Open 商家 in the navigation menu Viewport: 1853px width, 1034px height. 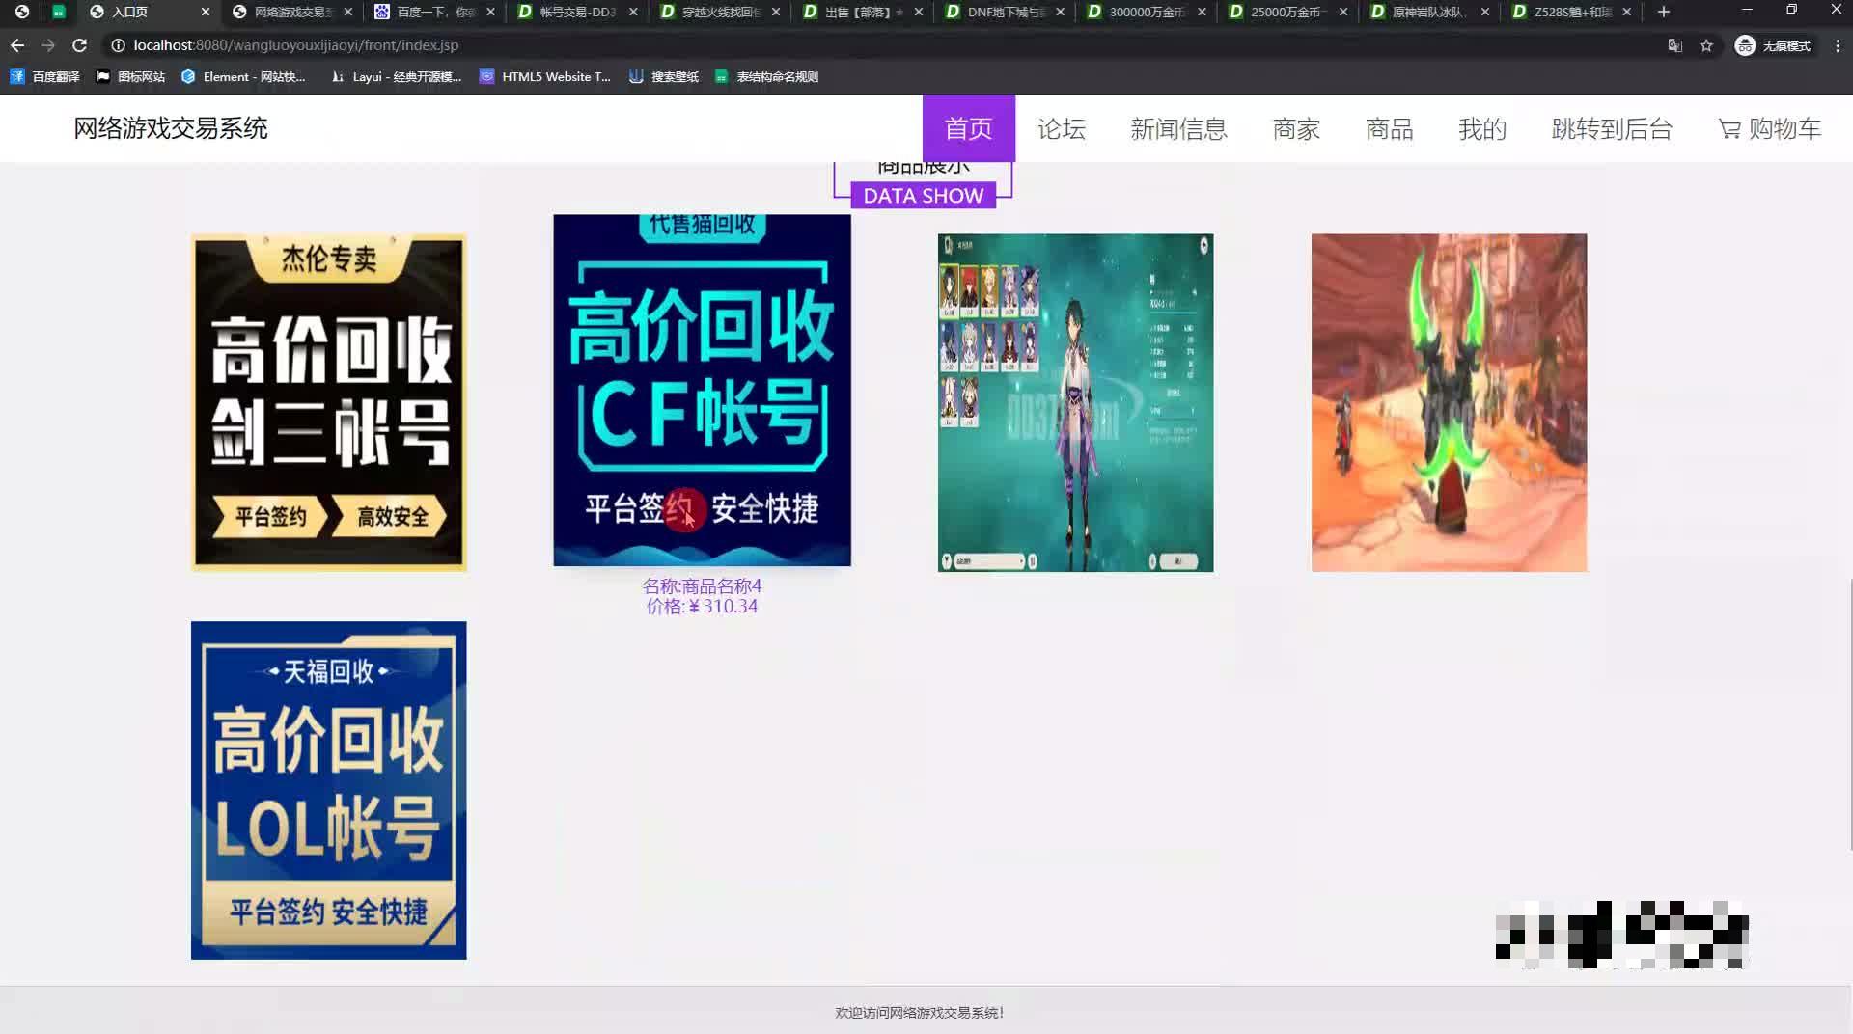[x=1296, y=128]
